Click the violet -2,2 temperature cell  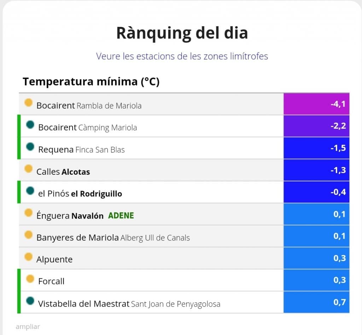(x=316, y=126)
